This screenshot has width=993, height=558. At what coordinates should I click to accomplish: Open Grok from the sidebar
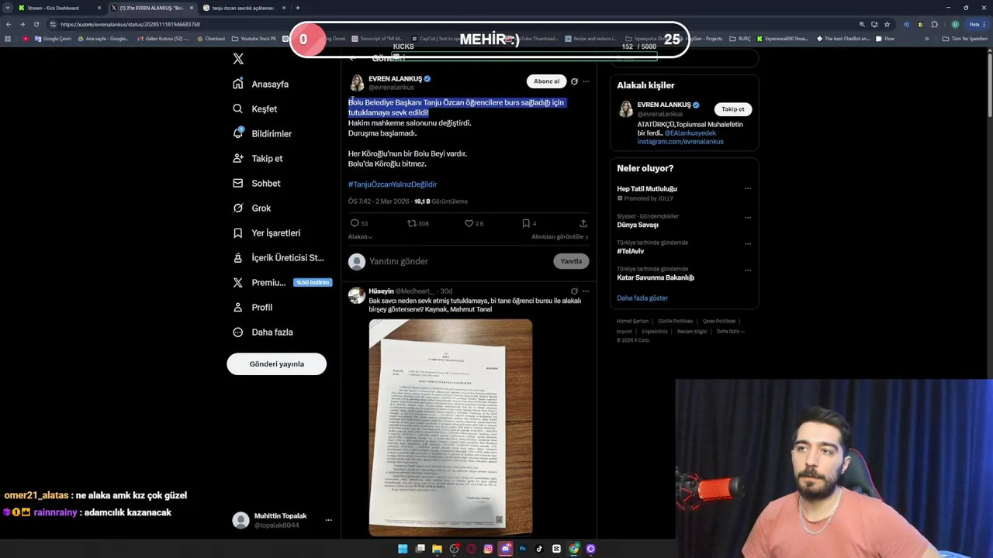(251, 208)
